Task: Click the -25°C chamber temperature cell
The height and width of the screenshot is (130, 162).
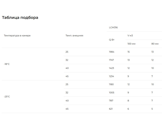Action: coord(7,96)
